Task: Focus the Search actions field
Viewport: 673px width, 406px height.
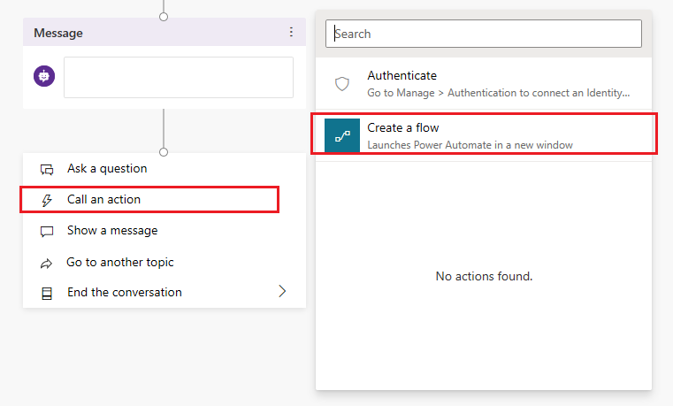Action: click(484, 34)
